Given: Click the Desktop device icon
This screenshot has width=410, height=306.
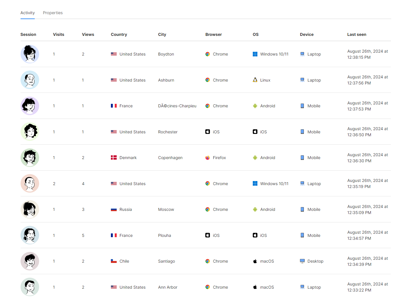Looking at the screenshot, I should [x=302, y=261].
